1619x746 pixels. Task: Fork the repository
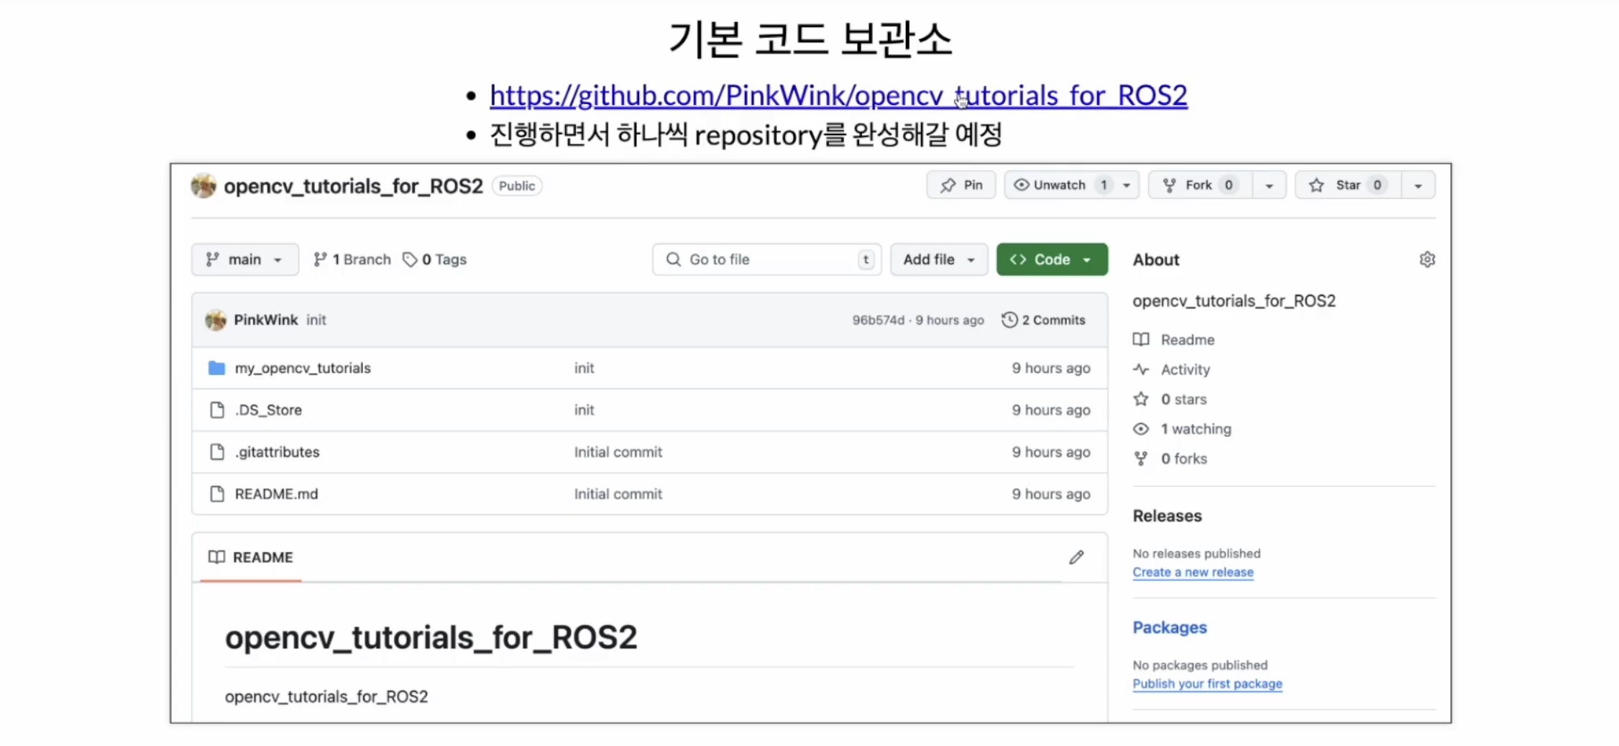[x=1199, y=185]
